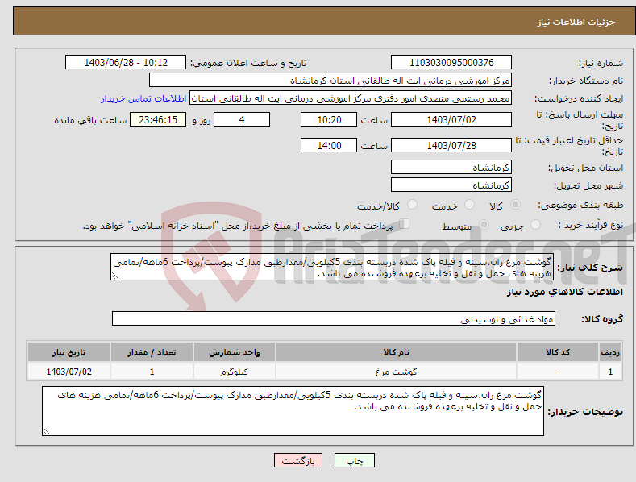Click the request creator name field
The image size is (636, 482).
[351, 98]
